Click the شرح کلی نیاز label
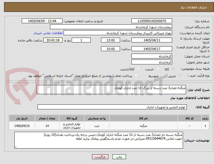 click(199, 90)
